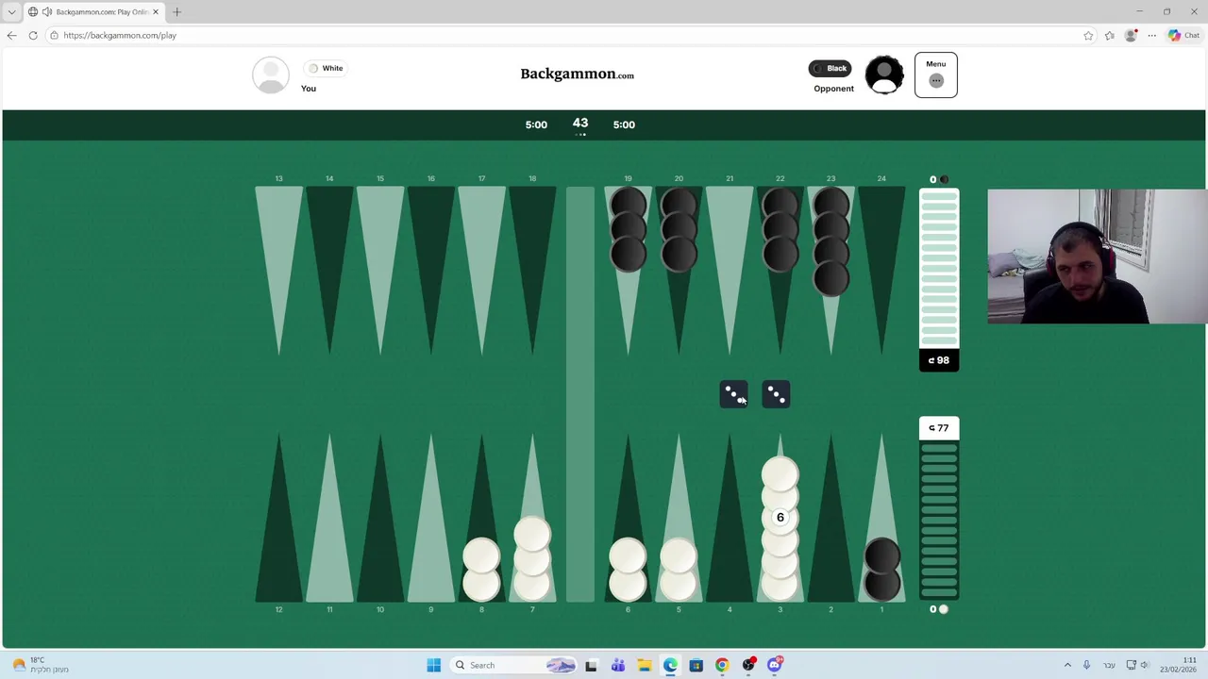Open Microsoft Teams from taskbar

tap(617, 665)
